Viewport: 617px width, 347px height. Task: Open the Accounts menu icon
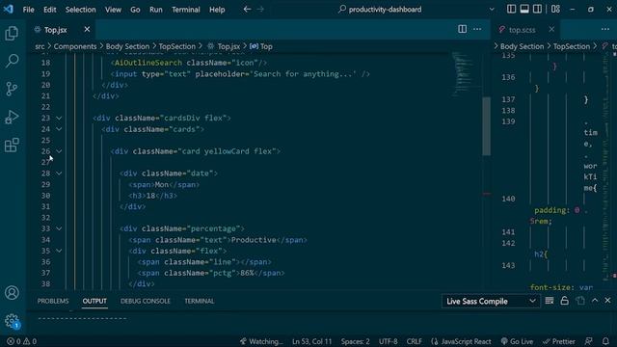pyautogui.click(x=12, y=293)
